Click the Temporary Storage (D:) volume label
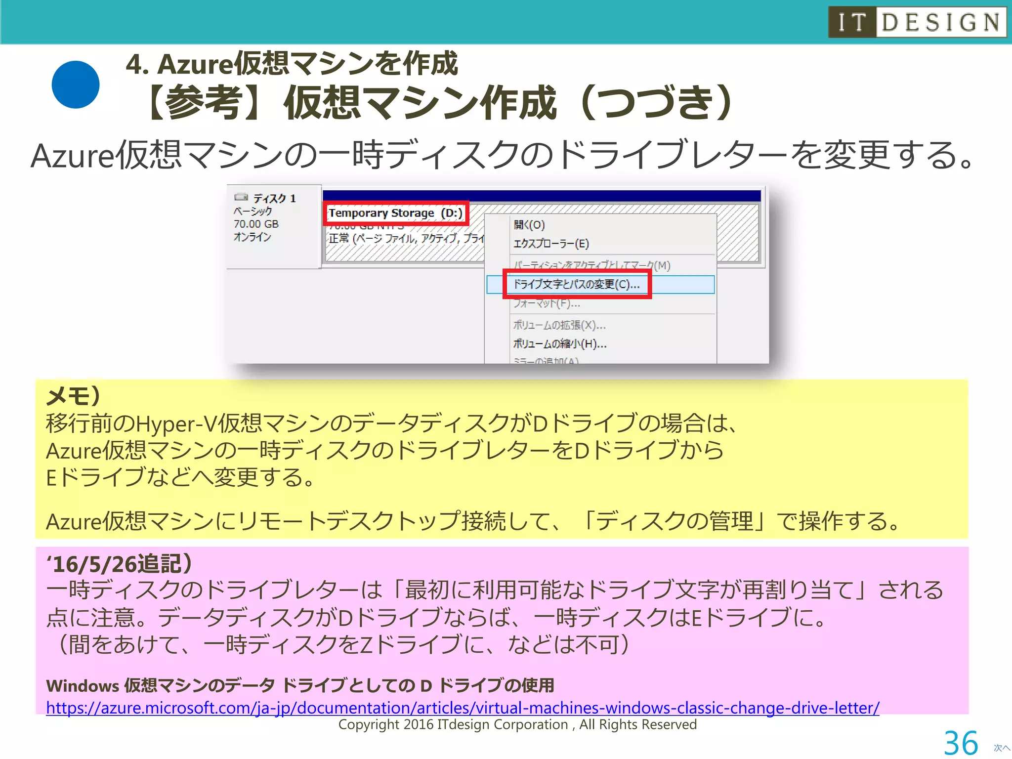Screen dimensions: 1012x759 (x=396, y=213)
